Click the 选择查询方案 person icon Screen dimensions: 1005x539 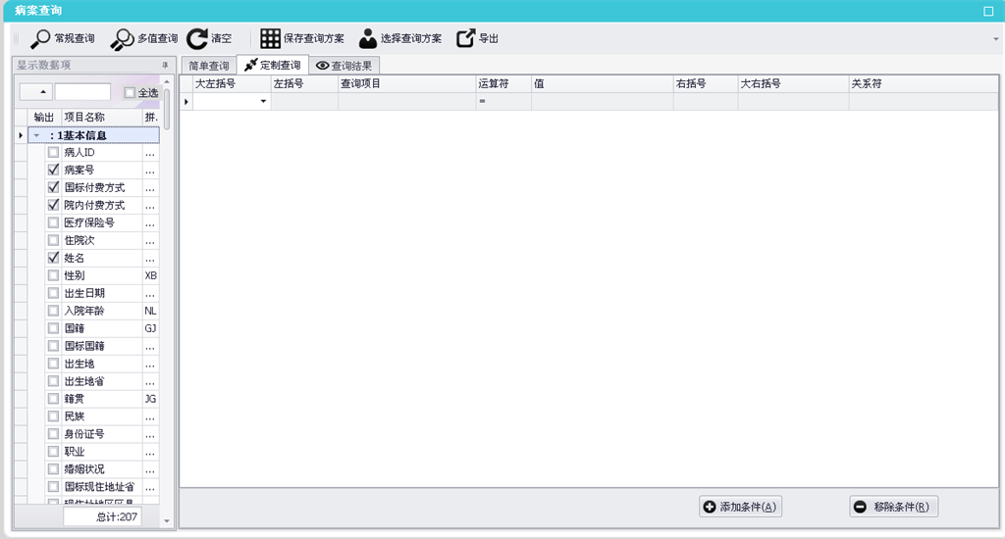pyautogui.click(x=367, y=38)
